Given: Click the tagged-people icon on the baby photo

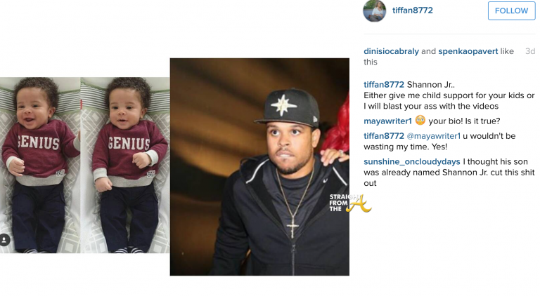Looking at the screenshot, I should 4,239.
